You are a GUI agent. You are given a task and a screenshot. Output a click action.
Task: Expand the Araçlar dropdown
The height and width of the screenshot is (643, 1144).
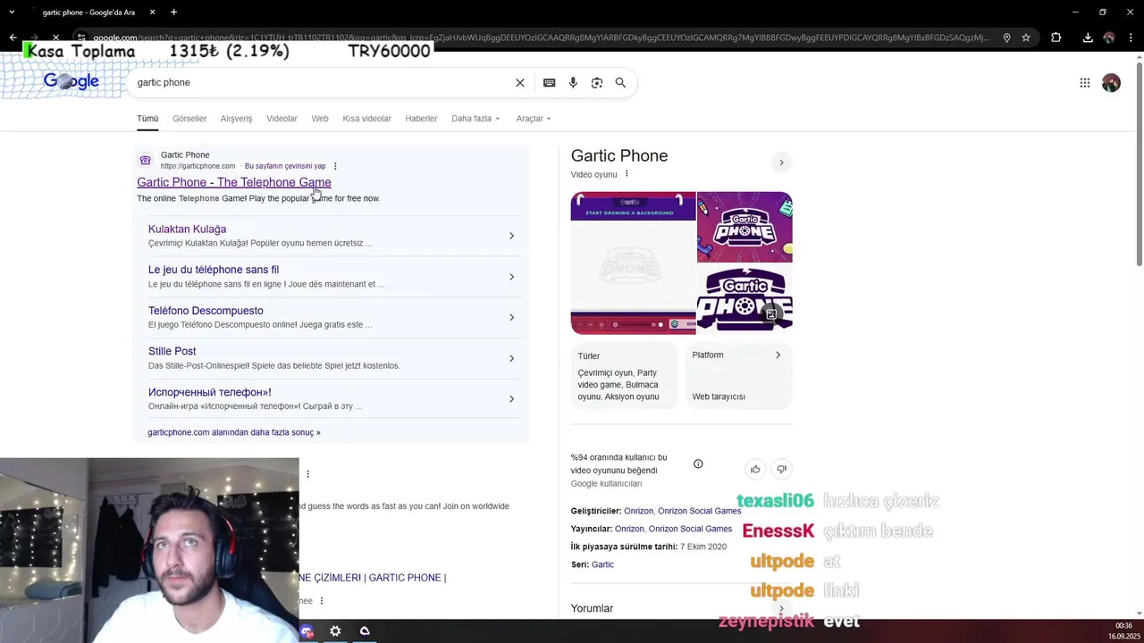click(534, 119)
